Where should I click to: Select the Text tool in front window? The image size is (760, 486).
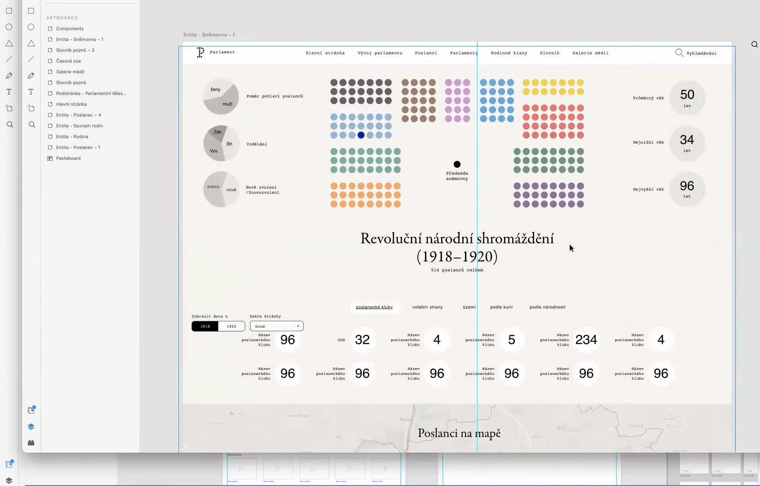coord(31,92)
